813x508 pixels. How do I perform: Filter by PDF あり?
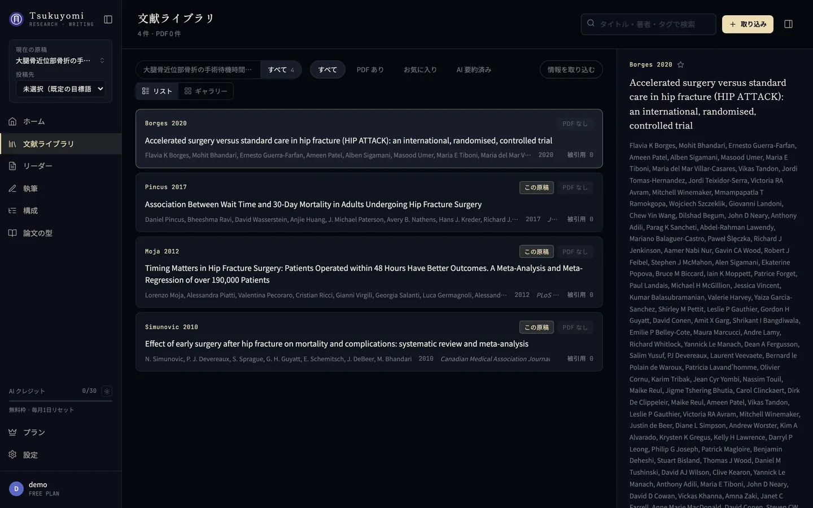[370, 70]
